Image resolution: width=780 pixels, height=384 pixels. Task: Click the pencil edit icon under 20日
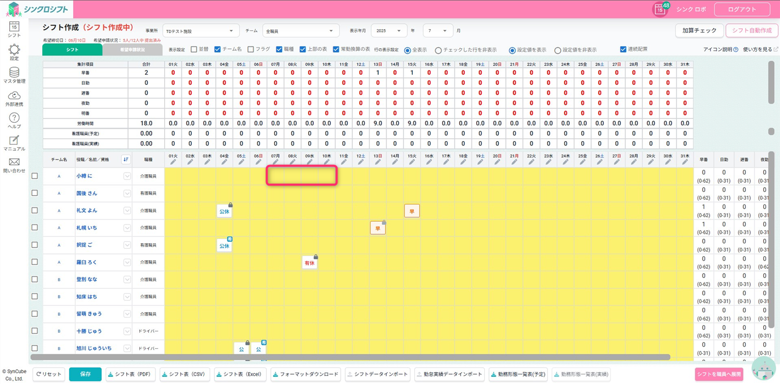tap(497, 162)
